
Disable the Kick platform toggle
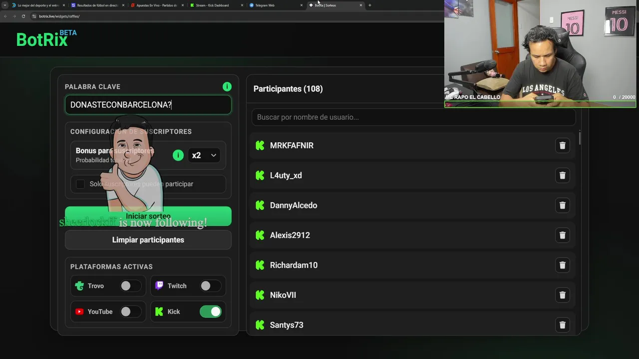coord(210,312)
